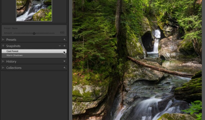The image size is (205, 120).
Task: Collapse the Snapshots panel triangle
Action: pos(3,46)
